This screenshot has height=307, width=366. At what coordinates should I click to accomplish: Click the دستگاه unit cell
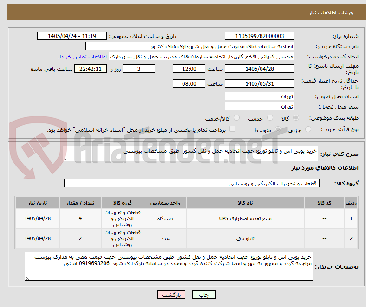pos(165,218)
